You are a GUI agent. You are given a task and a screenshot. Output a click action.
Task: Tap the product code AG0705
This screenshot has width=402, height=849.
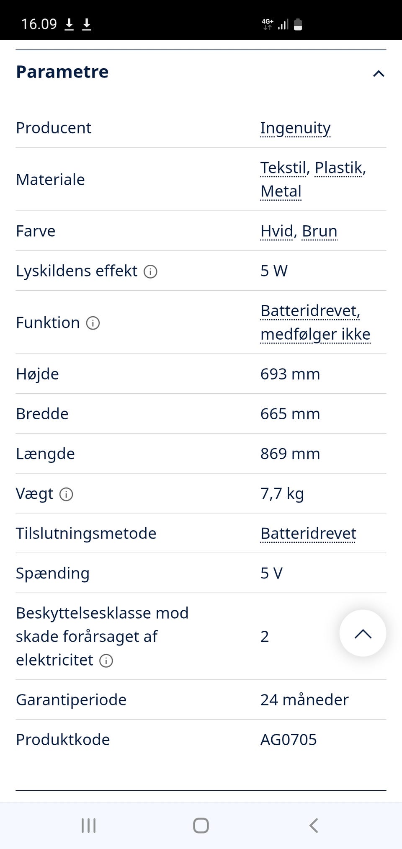pos(289,740)
